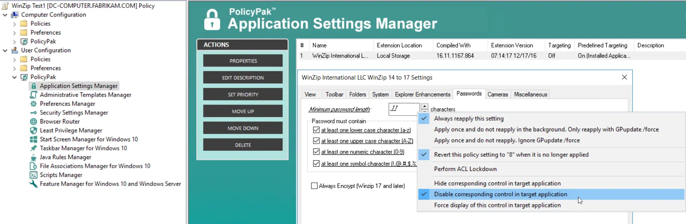Click Preferences folder icon under User Configuration

[24, 68]
